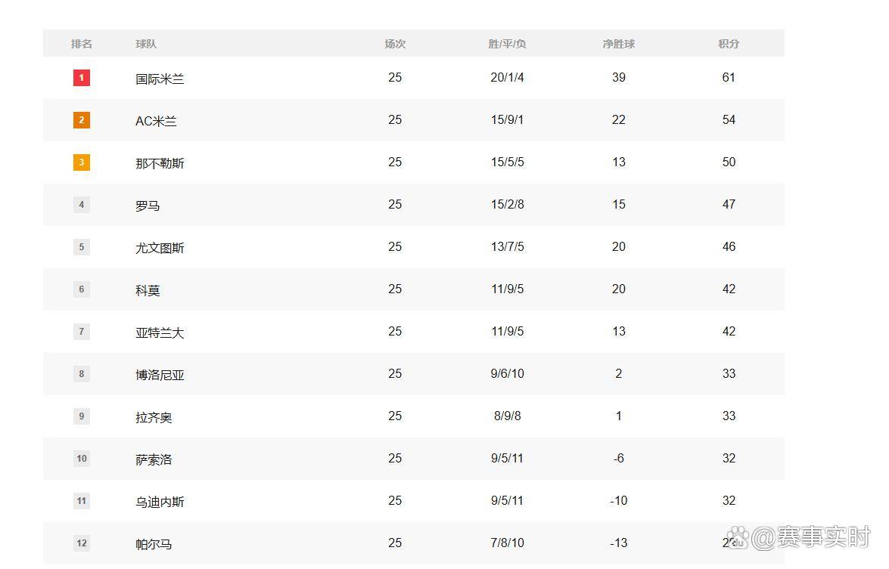Open the 那不勒斯 team link

[x=160, y=163]
